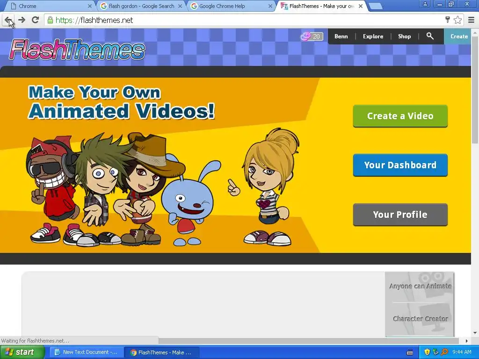
Task: Click the address bar URL field
Action: pyautogui.click(x=244, y=20)
